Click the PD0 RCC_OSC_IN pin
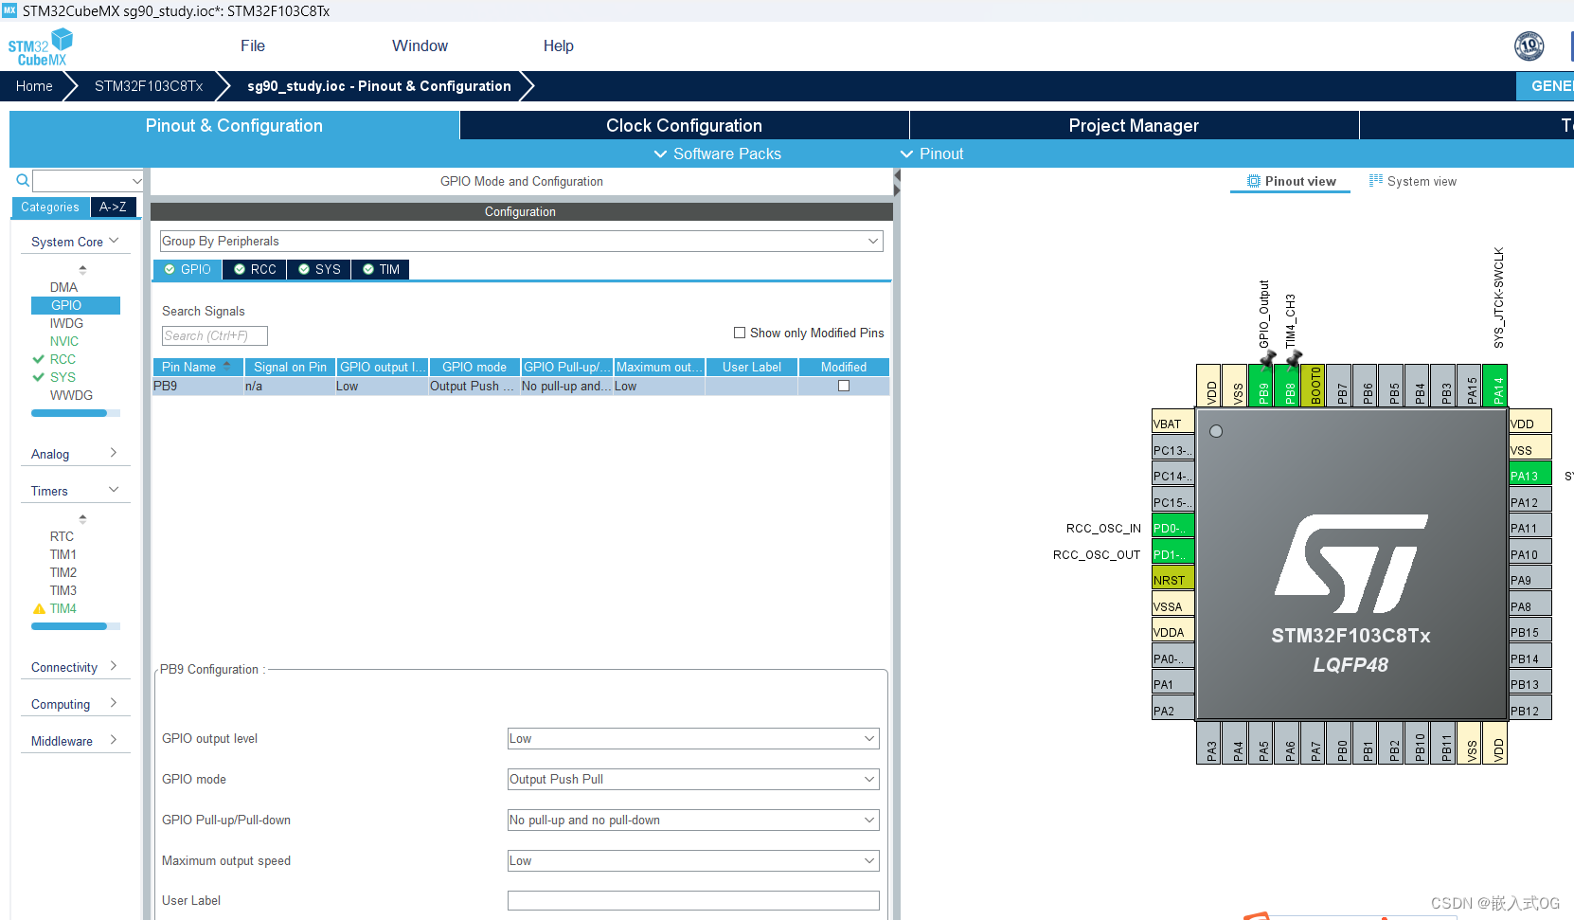This screenshot has width=1574, height=920. click(x=1172, y=527)
